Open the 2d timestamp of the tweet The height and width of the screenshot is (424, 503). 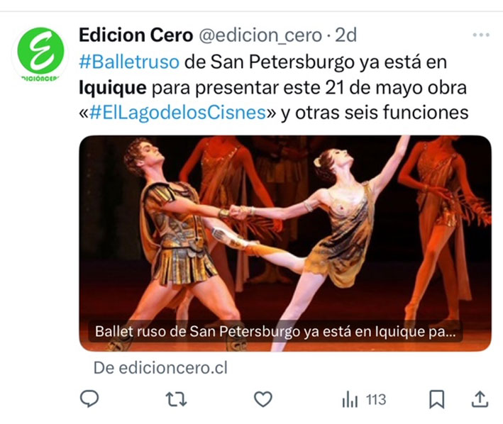point(346,35)
